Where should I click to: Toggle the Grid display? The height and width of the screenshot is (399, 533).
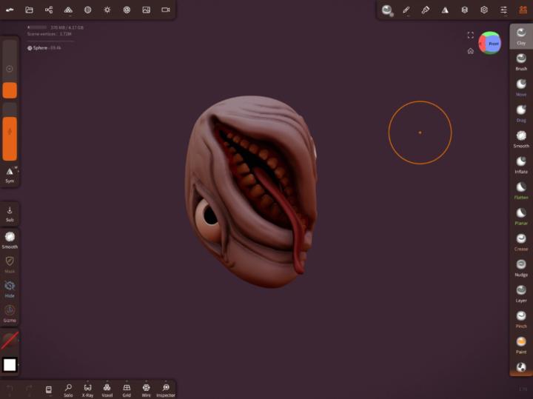click(127, 389)
